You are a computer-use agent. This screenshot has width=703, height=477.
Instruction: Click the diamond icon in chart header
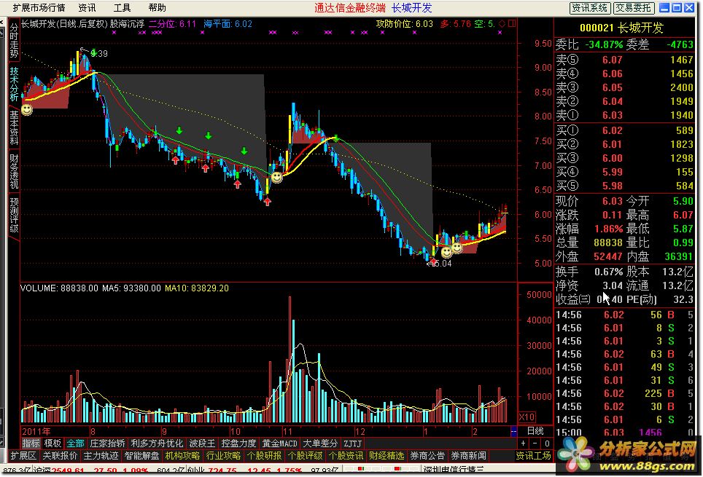[502, 23]
